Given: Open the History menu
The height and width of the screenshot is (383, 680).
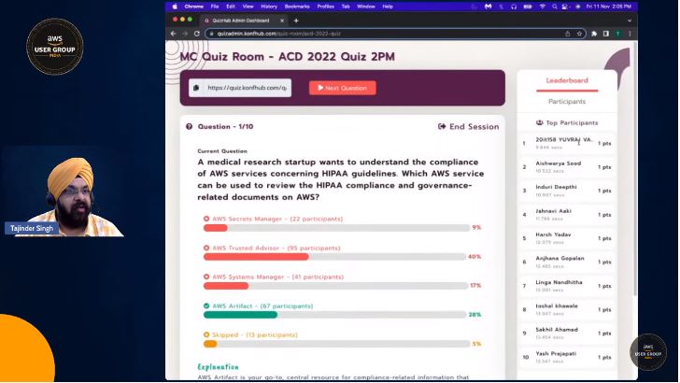Looking at the screenshot, I should click(x=269, y=7).
